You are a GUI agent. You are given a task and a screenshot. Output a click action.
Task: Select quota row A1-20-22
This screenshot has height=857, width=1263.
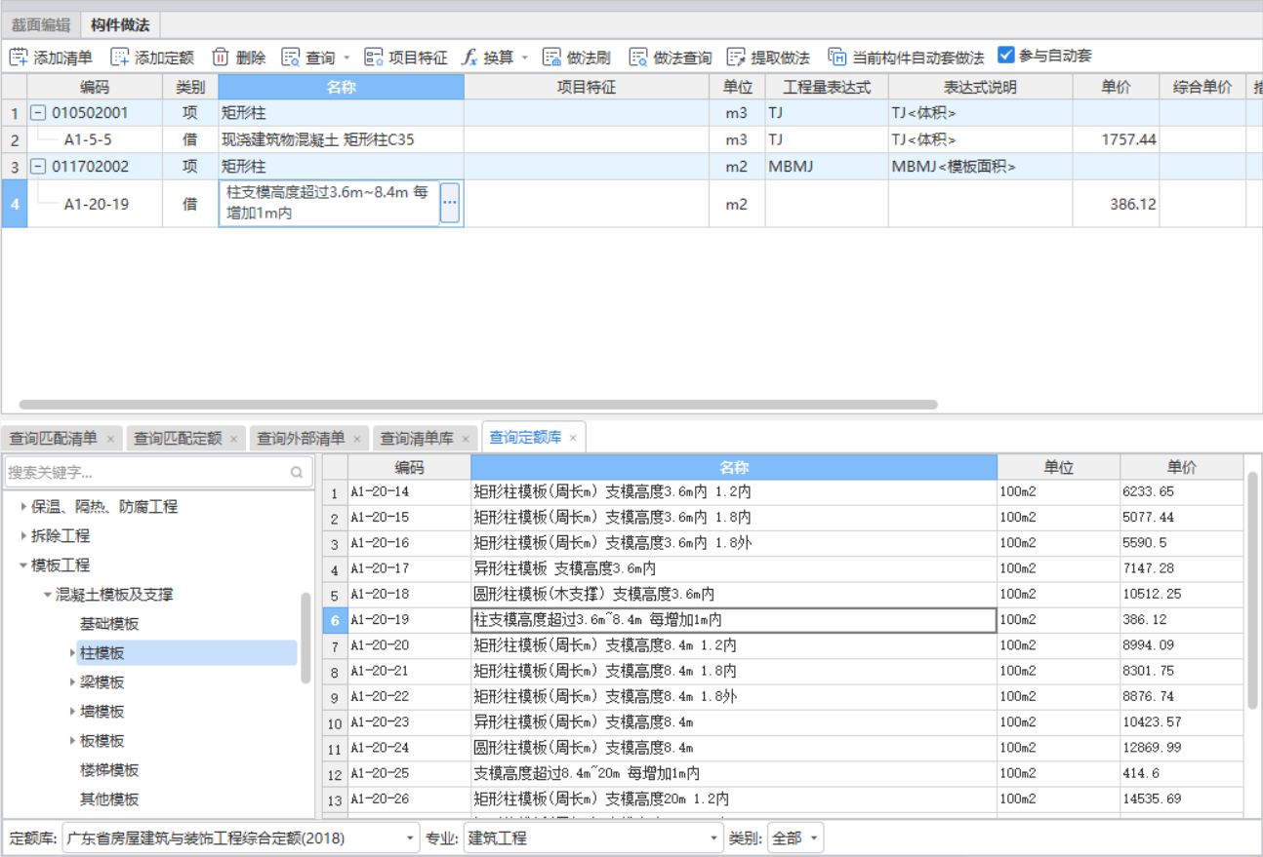click(x=783, y=696)
